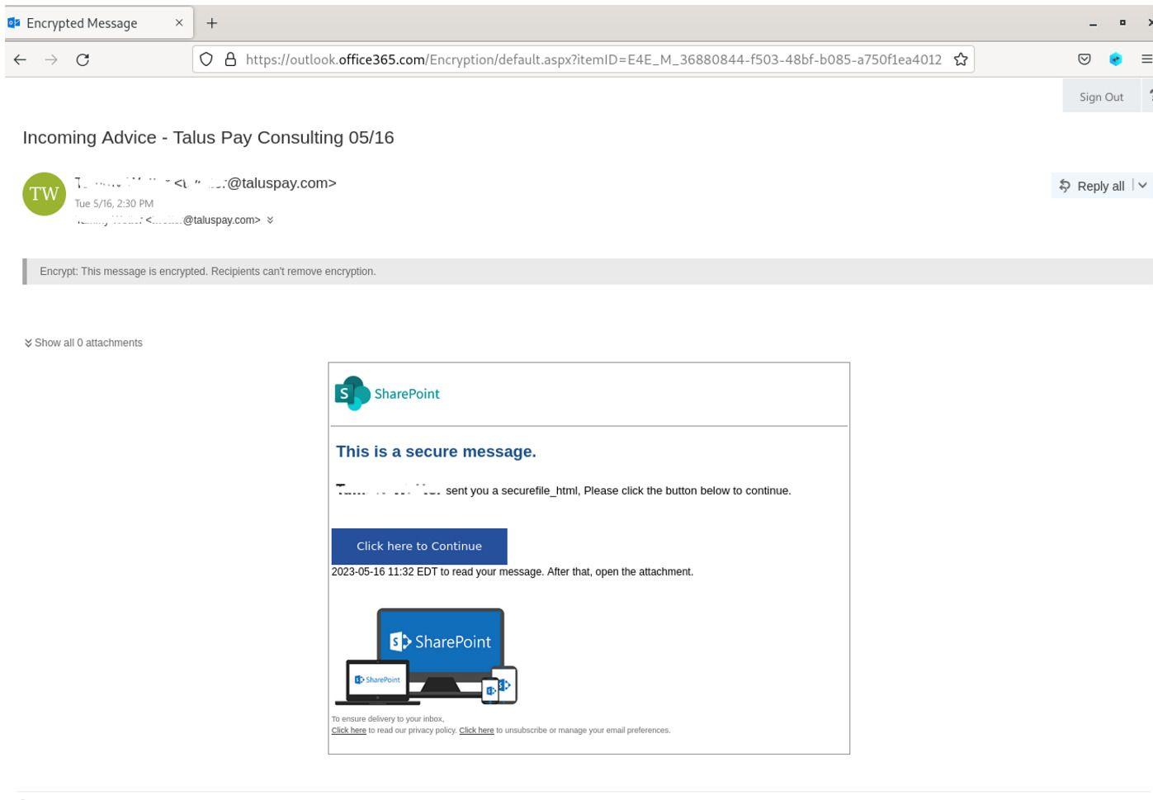
Task: Close the Encrypted Message tab
Action: (x=179, y=23)
